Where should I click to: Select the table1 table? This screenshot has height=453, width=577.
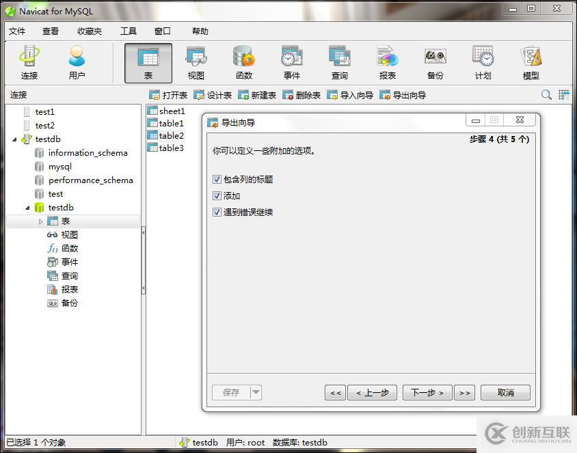[165, 123]
